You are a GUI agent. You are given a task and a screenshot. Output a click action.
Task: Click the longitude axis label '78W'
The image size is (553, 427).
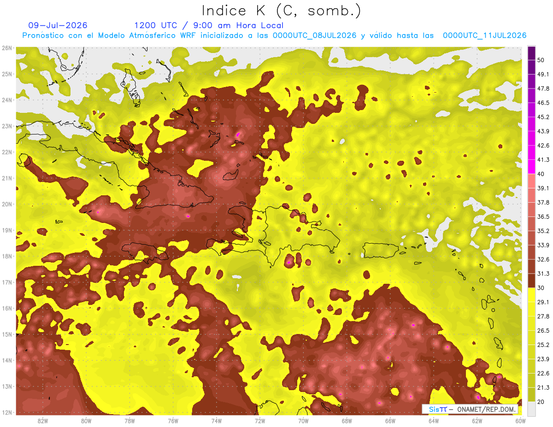129,421
